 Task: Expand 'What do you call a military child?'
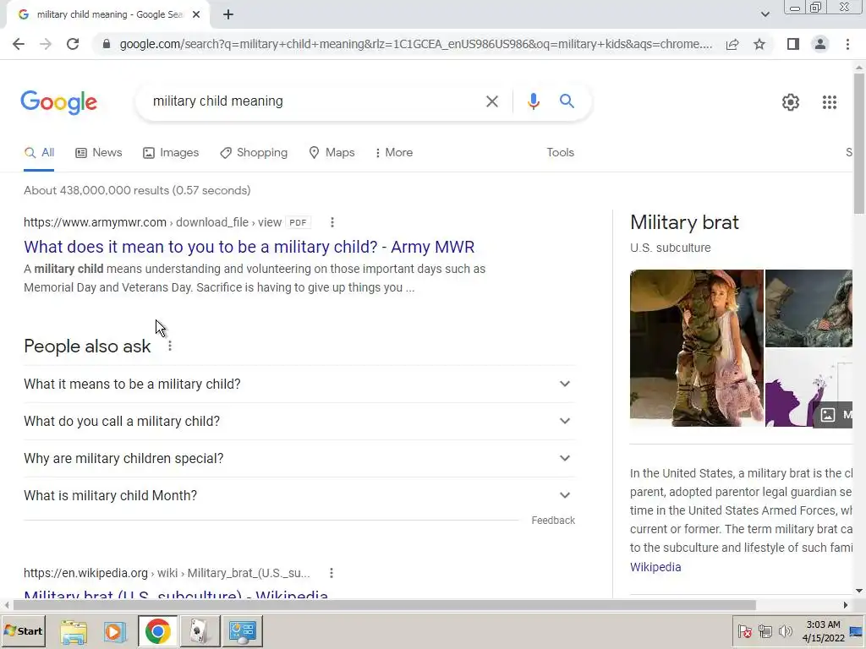[299, 421]
